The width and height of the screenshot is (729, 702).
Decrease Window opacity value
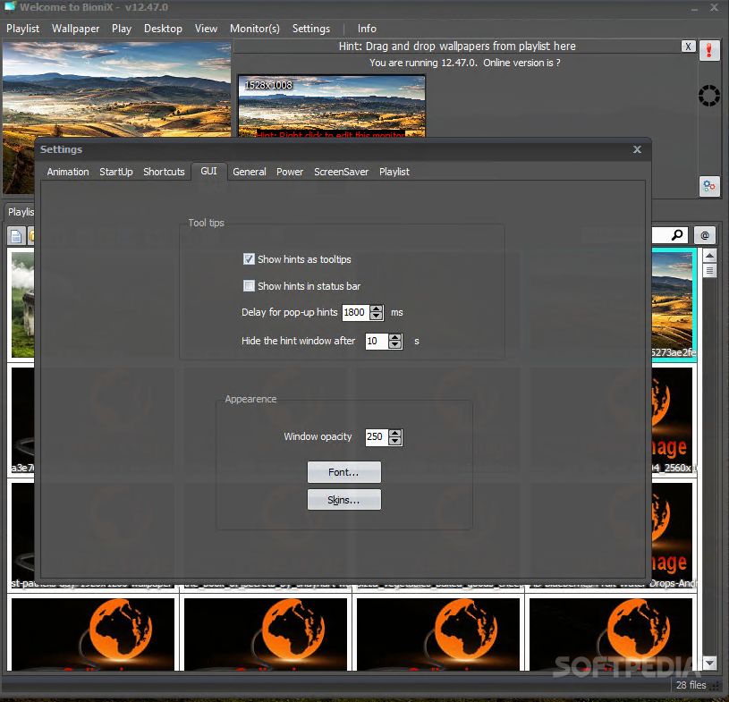tap(395, 441)
